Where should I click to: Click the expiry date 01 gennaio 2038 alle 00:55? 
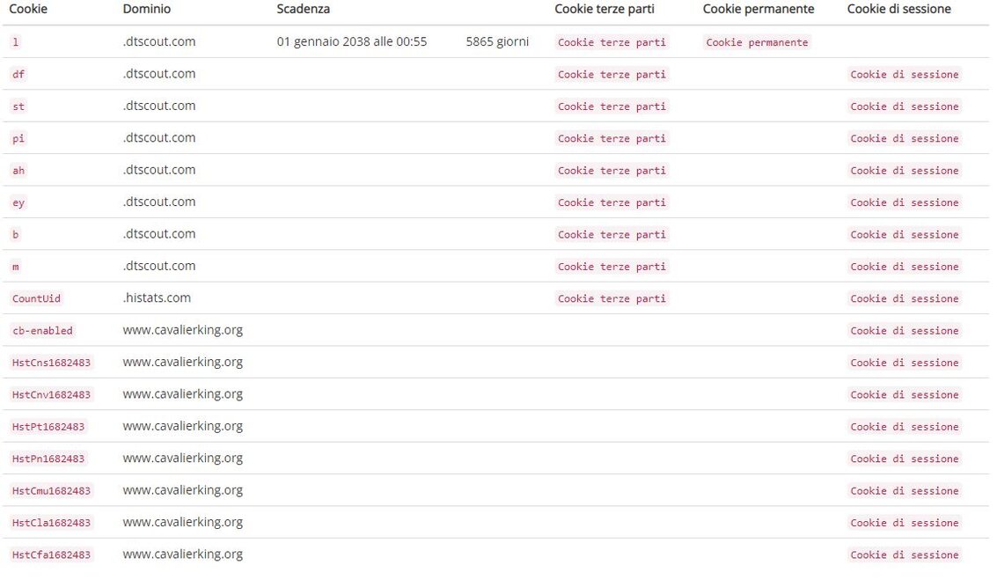(352, 42)
